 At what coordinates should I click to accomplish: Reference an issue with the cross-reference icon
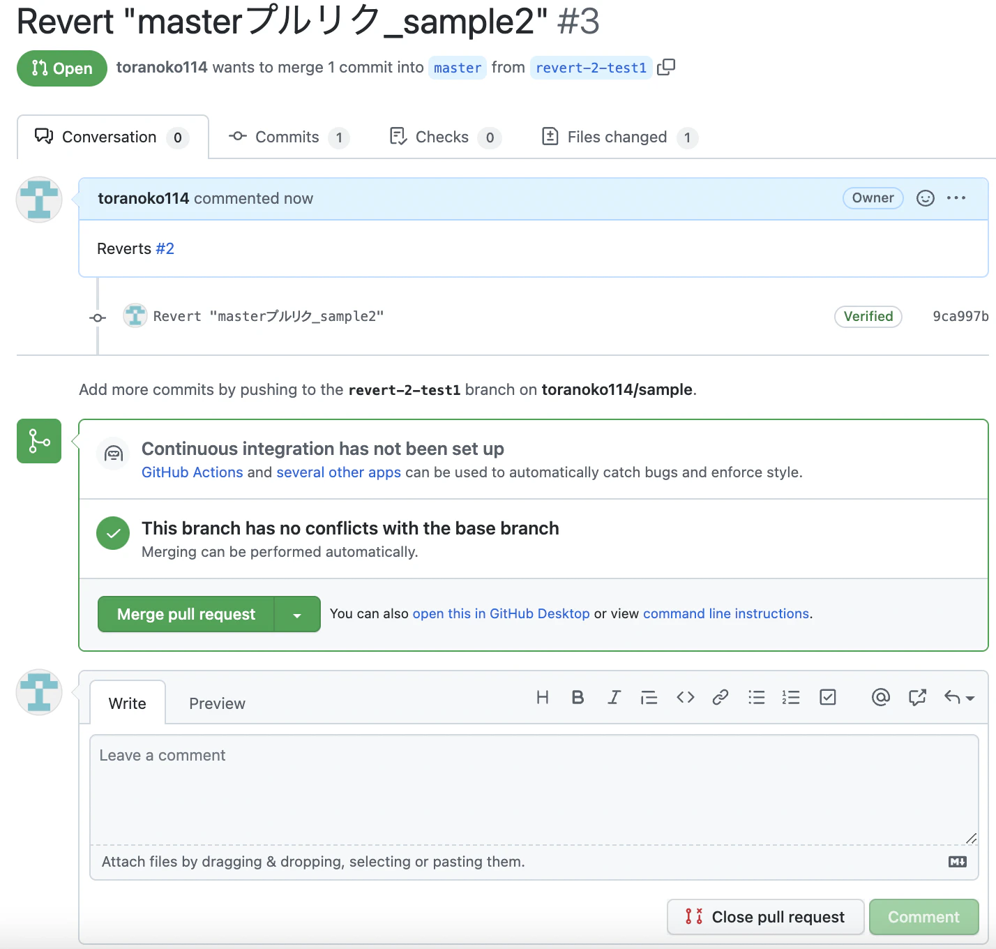point(917,697)
